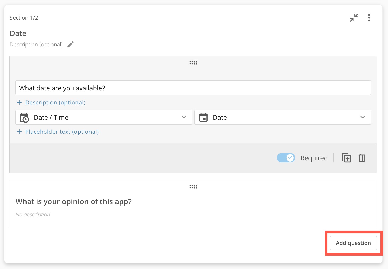Click the calendar icon in the Date dropdown
The image size is (388, 269).
coord(203,117)
